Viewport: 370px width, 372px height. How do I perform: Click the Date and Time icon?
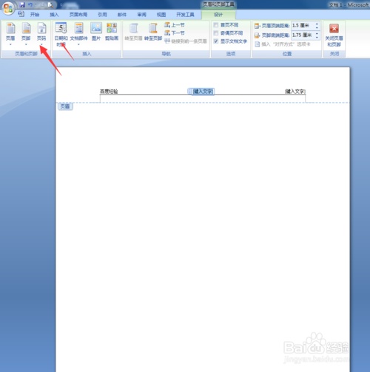coord(61,27)
